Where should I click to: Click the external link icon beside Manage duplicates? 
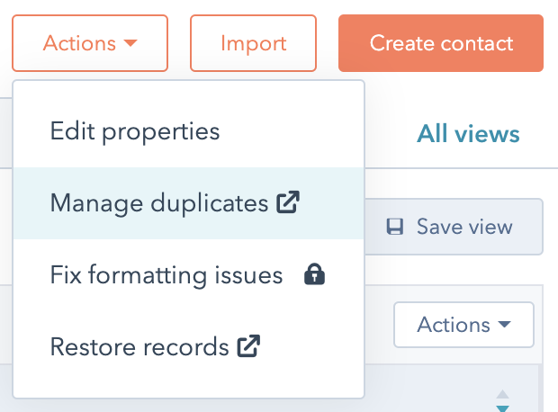coord(287,203)
